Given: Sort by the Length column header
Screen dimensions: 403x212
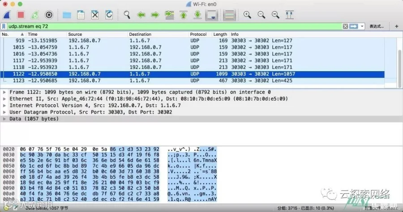Looking at the screenshot, I should pos(220,34).
